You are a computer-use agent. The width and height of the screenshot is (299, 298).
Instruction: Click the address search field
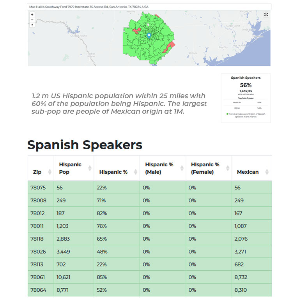click(149, 7)
